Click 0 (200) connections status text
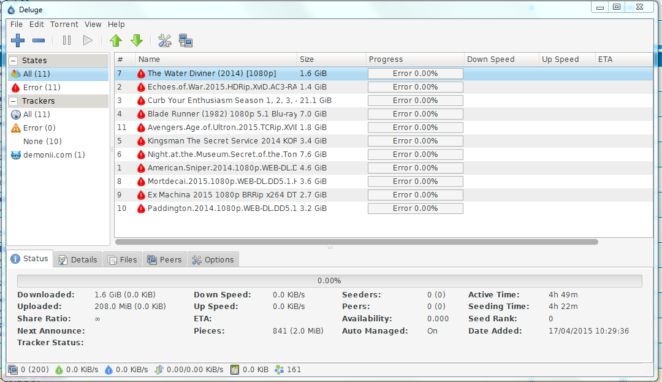 tap(34, 370)
